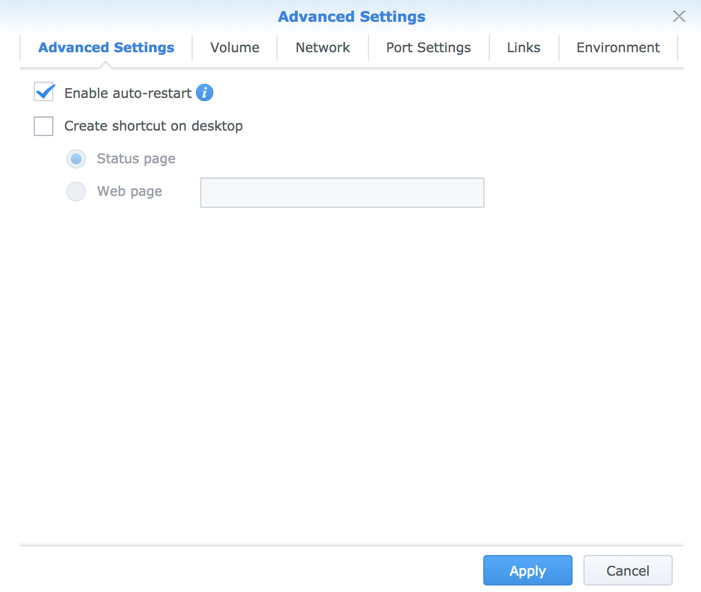
Task: Open the Volume tab
Action: [235, 48]
